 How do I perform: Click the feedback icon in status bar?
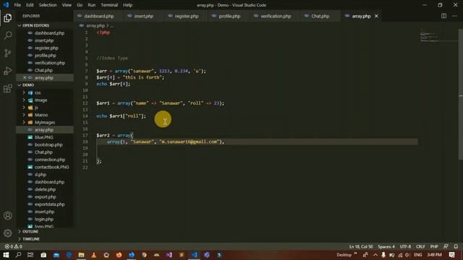click(x=446, y=246)
